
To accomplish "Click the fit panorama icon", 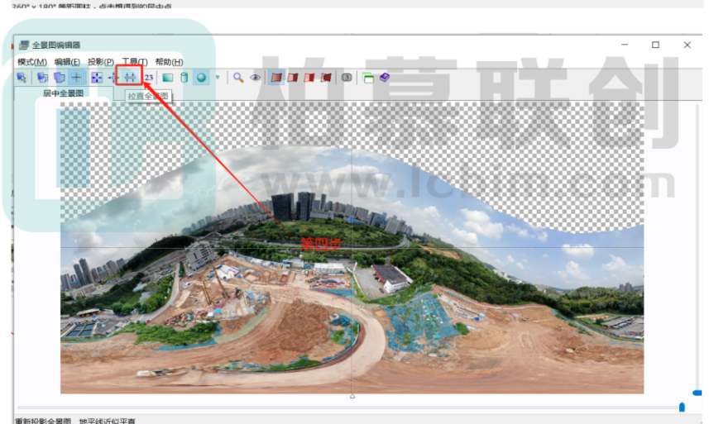I will tap(97, 78).
